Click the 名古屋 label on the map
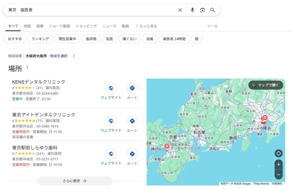 [x=199, y=132]
